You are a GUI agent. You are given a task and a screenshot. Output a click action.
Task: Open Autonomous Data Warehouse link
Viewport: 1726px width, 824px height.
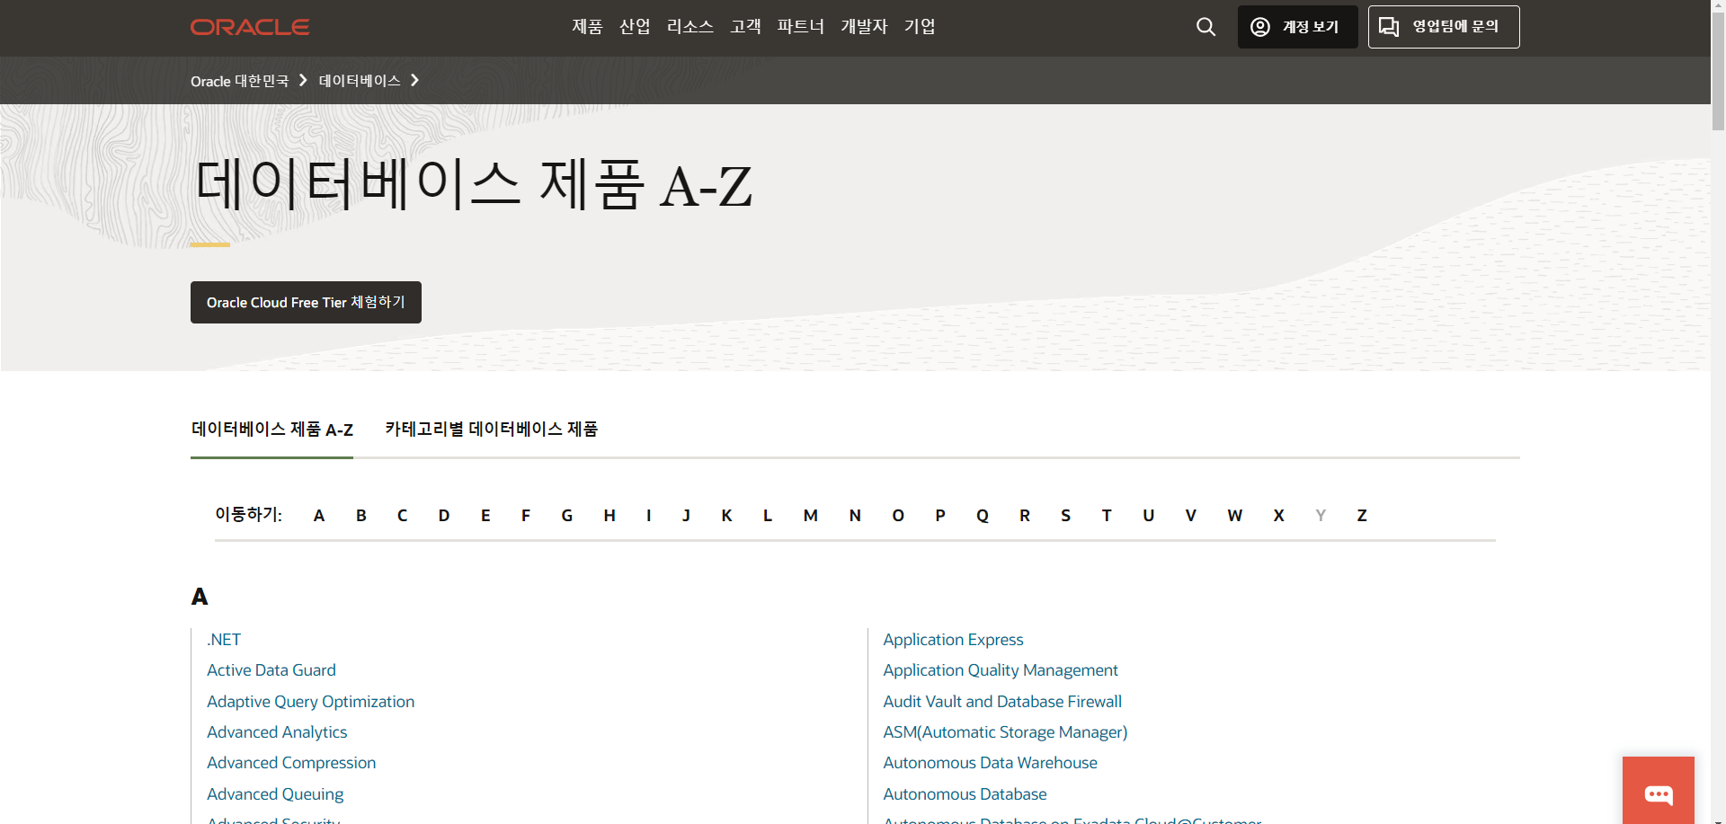990,763
